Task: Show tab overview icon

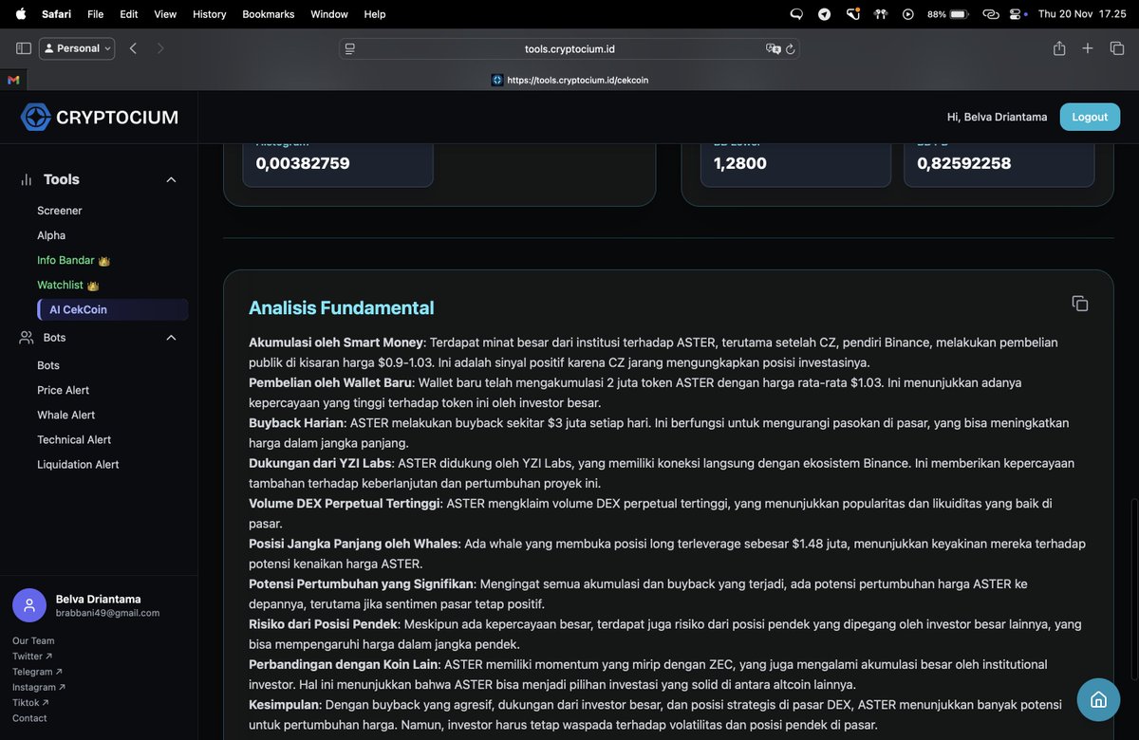Action: (x=1117, y=48)
